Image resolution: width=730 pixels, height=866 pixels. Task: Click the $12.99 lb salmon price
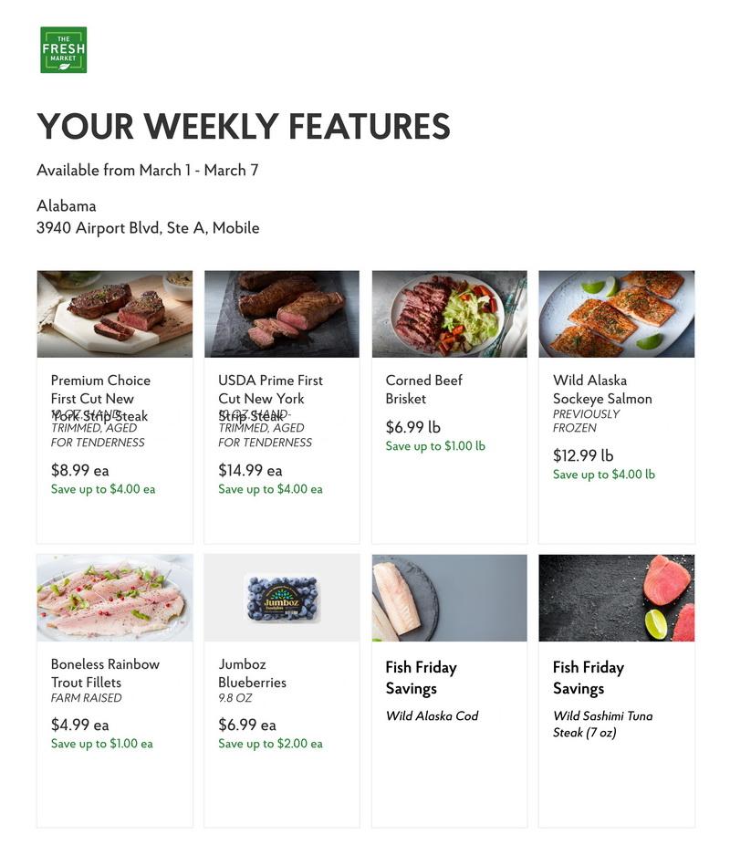(x=583, y=455)
